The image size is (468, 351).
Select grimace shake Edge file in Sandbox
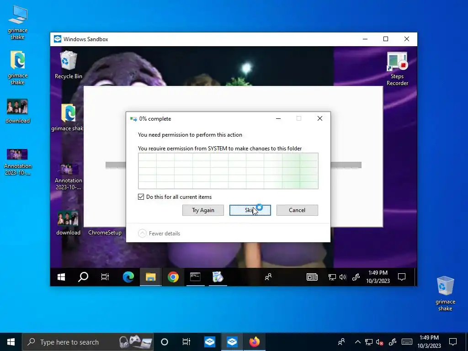point(68,117)
